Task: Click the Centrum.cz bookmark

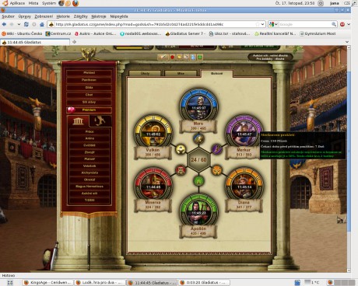Action: 58,33
